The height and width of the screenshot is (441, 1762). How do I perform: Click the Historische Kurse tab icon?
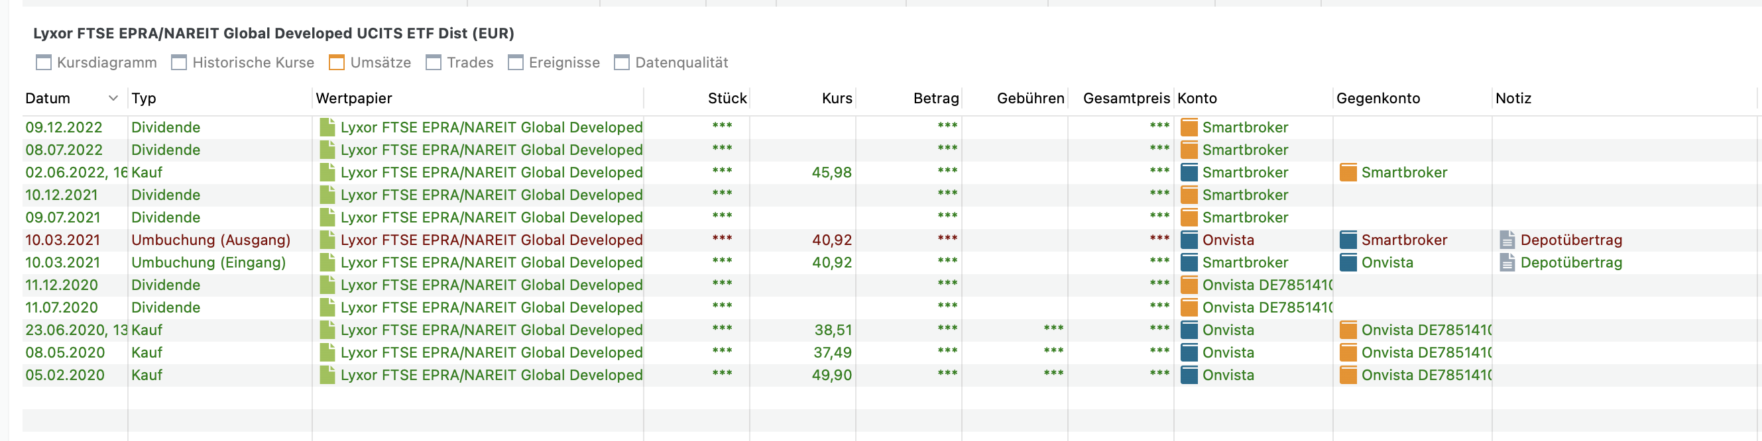point(178,63)
